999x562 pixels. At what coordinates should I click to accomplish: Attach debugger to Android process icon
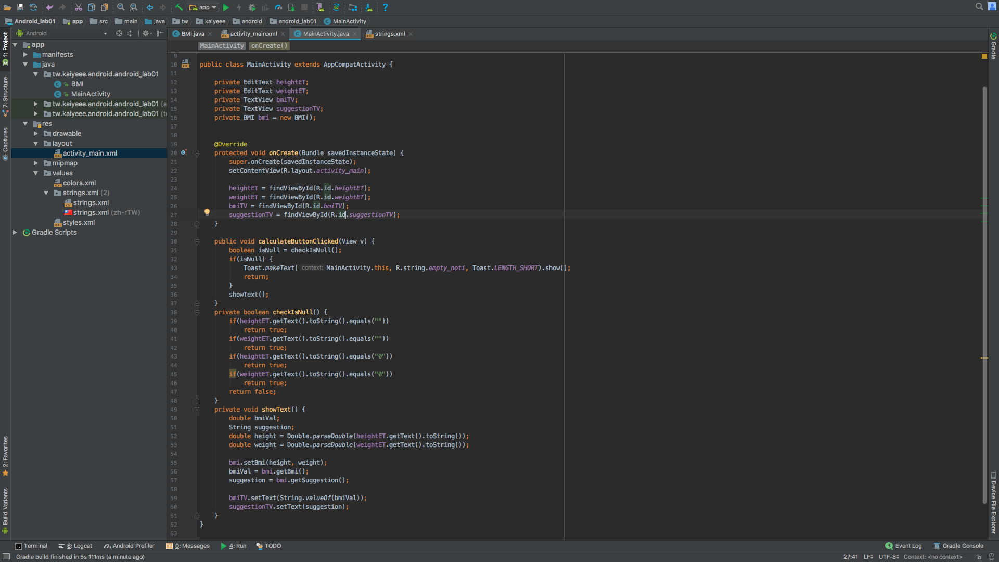pos(291,7)
